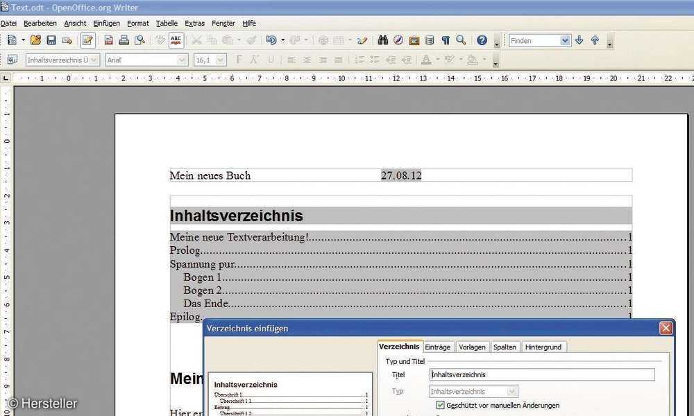Viewport: 694px width, 416px height.
Task: Open the Gallery panel
Action: [x=414, y=40]
